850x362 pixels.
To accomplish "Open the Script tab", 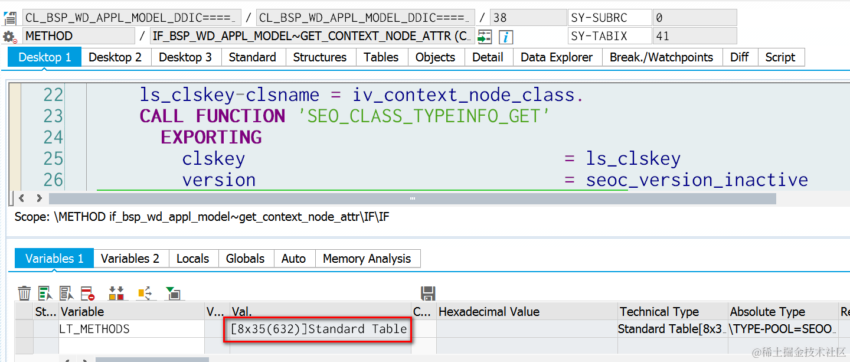I will 780,57.
